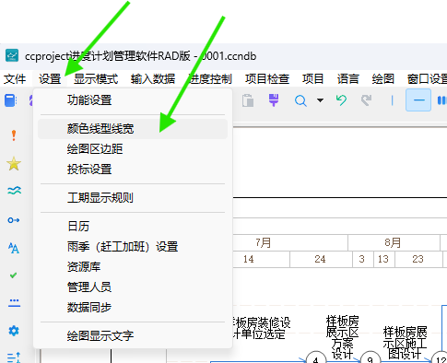Click date 3 in the timeline scale
Image resolution: width=447 pixels, height=363 pixels.
click(361, 259)
